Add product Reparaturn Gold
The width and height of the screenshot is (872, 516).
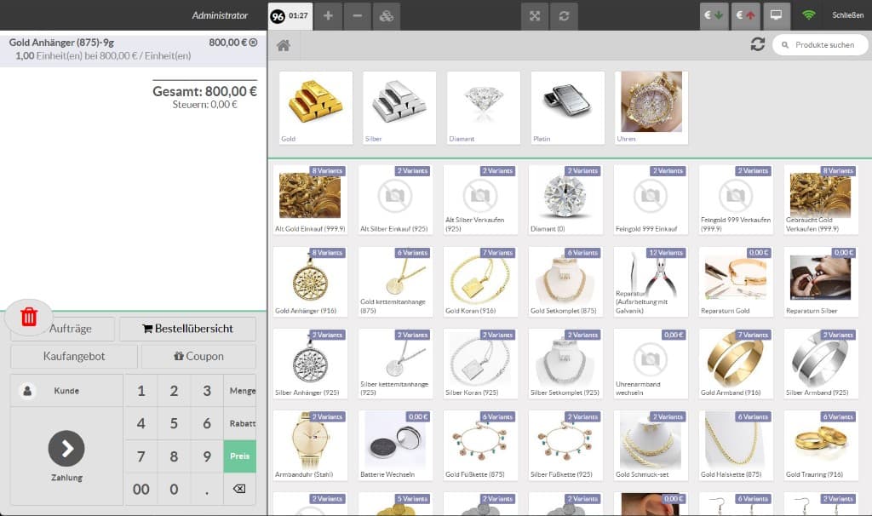click(x=736, y=281)
